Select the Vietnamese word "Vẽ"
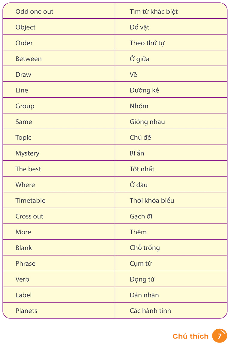Screen dimensions: 240x344 [133, 75]
